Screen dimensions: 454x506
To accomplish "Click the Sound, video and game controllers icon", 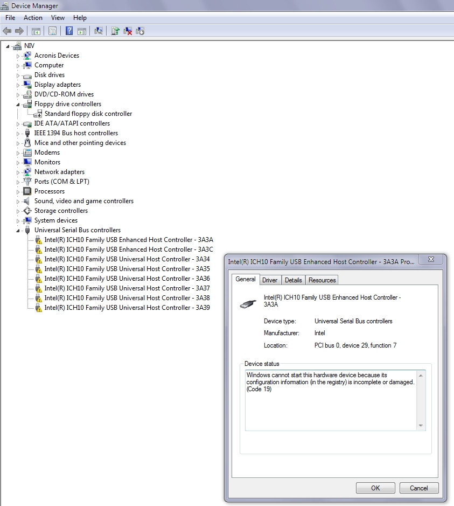I will (x=27, y=200).
